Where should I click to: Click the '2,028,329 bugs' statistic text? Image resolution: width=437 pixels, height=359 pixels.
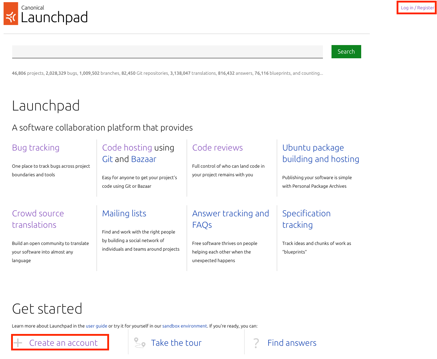(x=62, y=73)
